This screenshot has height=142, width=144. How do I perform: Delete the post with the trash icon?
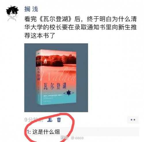[x=59, y=120]
